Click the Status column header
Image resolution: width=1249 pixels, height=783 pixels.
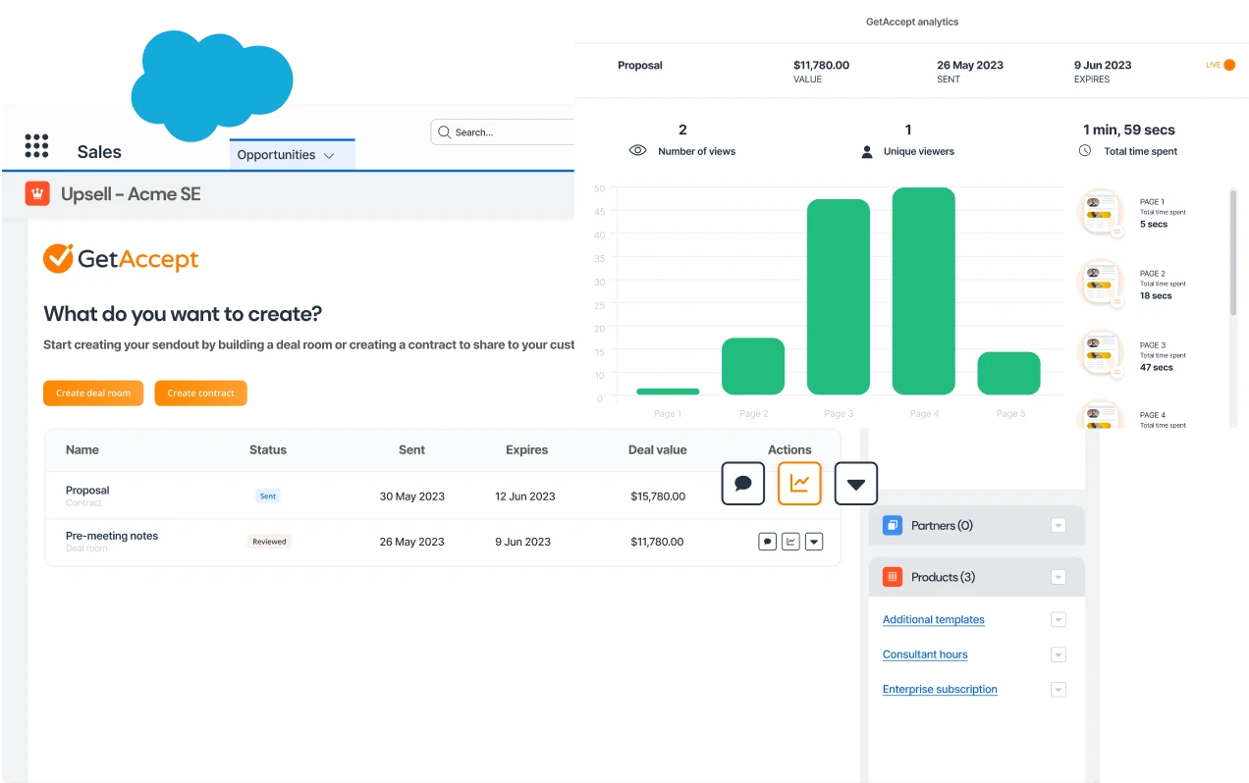268,450
